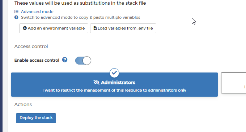
Task: Click the crossed-out eye icon beside Administrators
Action: tap(96, 82)
